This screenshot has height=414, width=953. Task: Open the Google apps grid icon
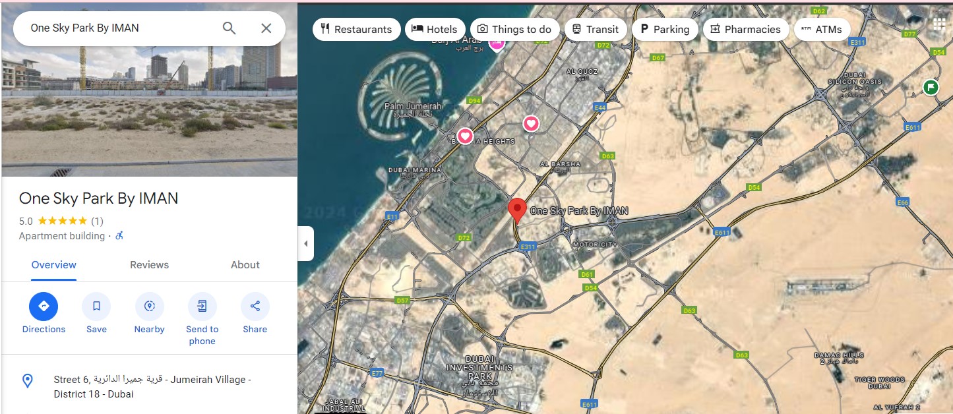pos(939,24)
